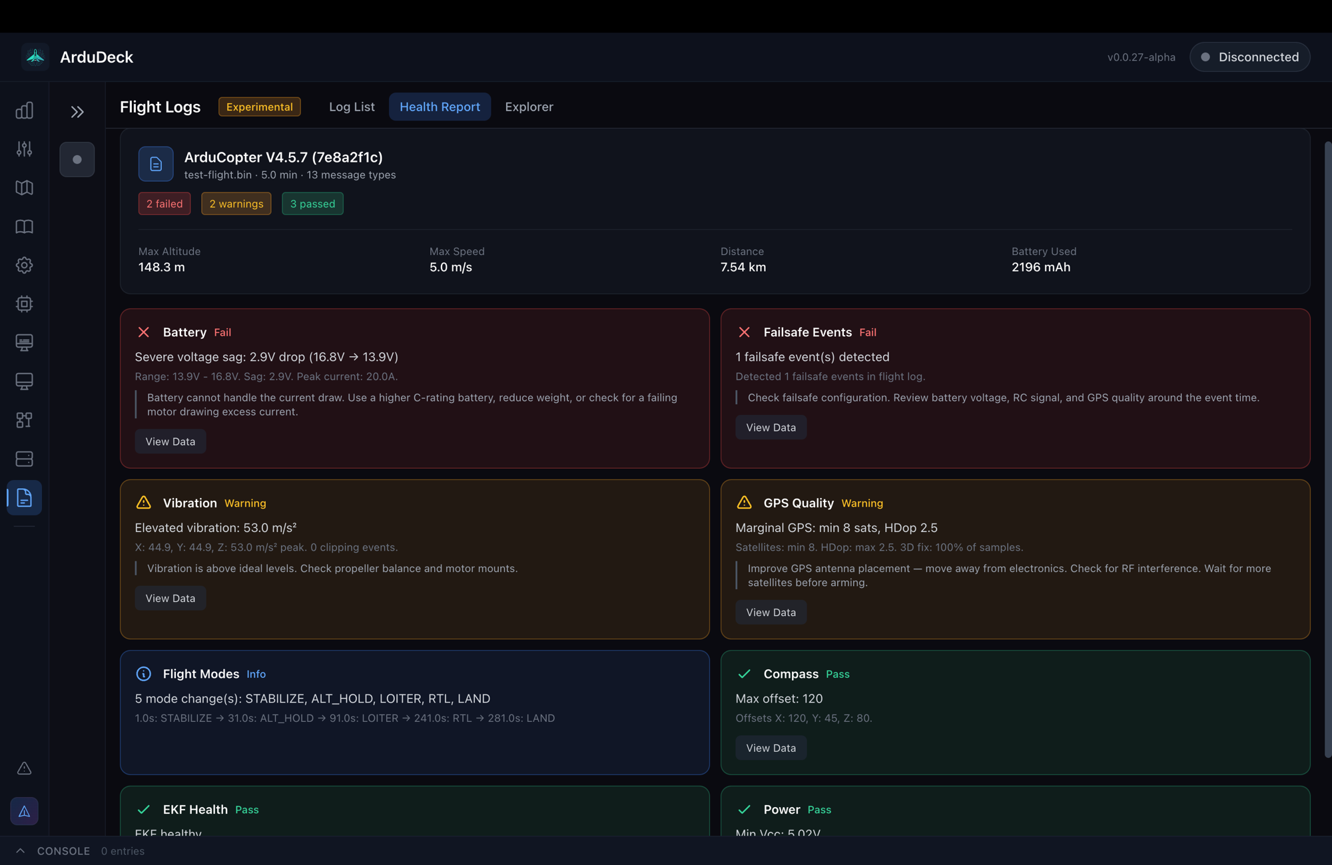Toggle the Disconnected connection status button
This screenshot has height=865, width=1332.
click(1249, 57)
